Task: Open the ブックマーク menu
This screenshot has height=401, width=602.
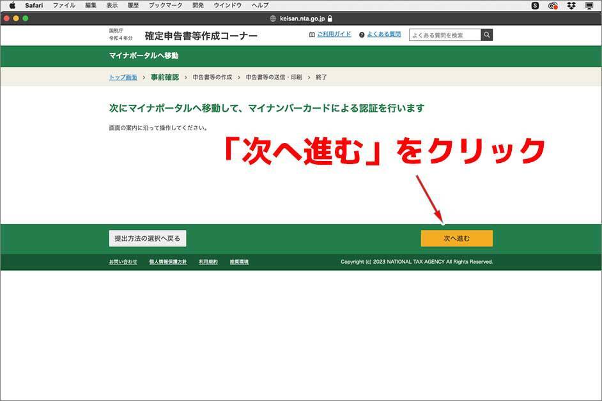Action: (x=165, y=5)
